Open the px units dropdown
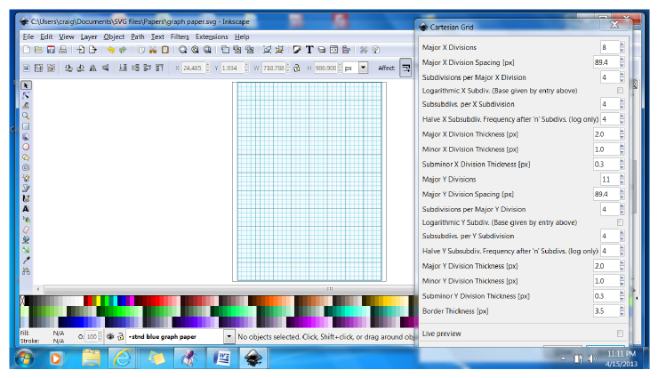This screenshot has height=378, width=658. tap(364, 68)
